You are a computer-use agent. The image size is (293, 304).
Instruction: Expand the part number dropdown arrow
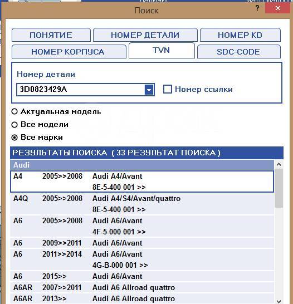(x=149, y=90)
